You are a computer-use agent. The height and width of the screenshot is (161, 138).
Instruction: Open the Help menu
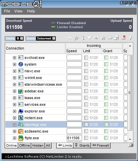point(31,11)
